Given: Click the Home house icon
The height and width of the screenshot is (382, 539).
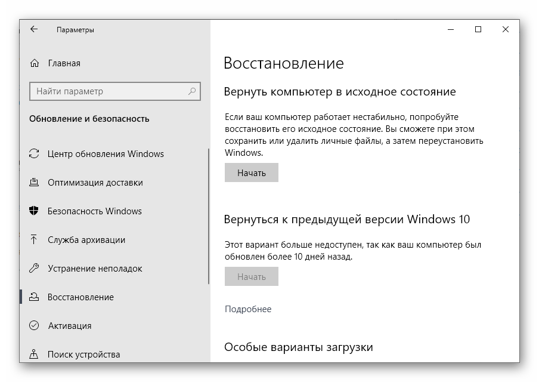Looking at the screenshot, I should point(35,63).
